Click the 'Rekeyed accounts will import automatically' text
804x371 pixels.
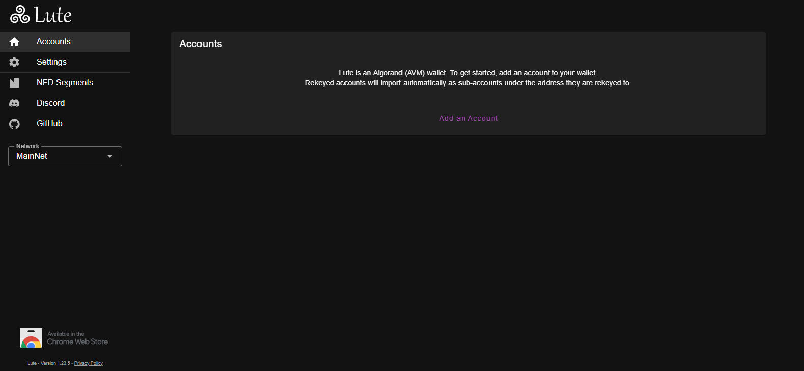[x=468, y=83]
